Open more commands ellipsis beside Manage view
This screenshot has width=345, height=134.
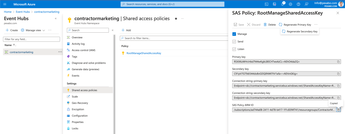point(50,30)
